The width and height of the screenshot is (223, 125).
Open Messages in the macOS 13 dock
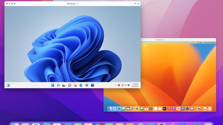tap(123, 109)
